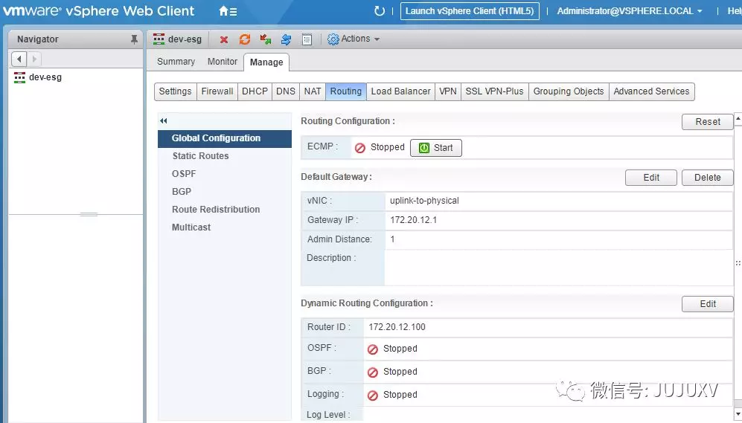Go forward in Navigator history
Viewport: 742px width, 423px height.
point(34,59)
